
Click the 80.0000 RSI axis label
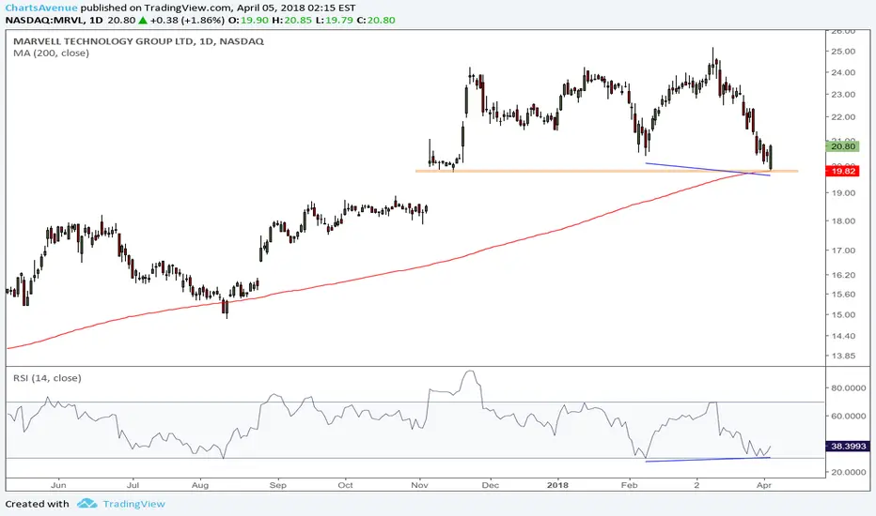849,387
